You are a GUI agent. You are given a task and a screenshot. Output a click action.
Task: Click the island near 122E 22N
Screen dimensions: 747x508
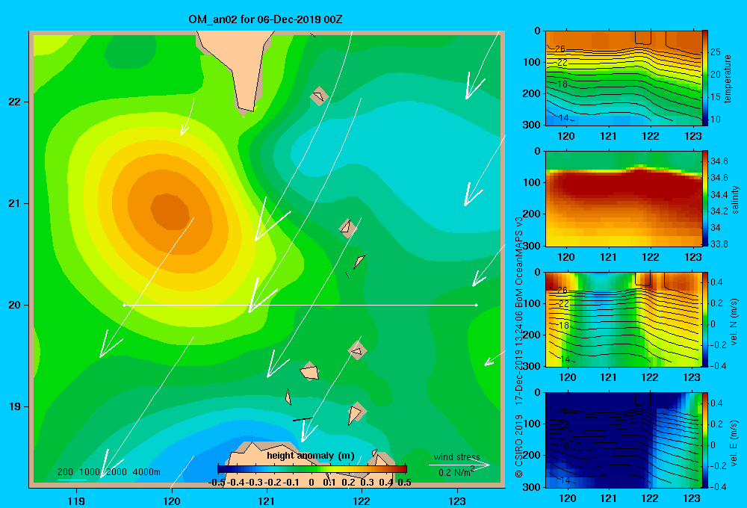click(319, 96)
